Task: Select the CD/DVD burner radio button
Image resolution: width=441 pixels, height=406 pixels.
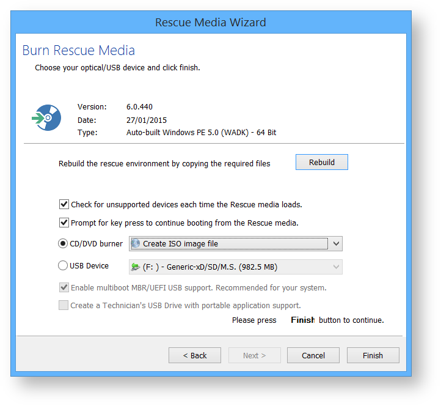Action: click(x=63, y=243)
